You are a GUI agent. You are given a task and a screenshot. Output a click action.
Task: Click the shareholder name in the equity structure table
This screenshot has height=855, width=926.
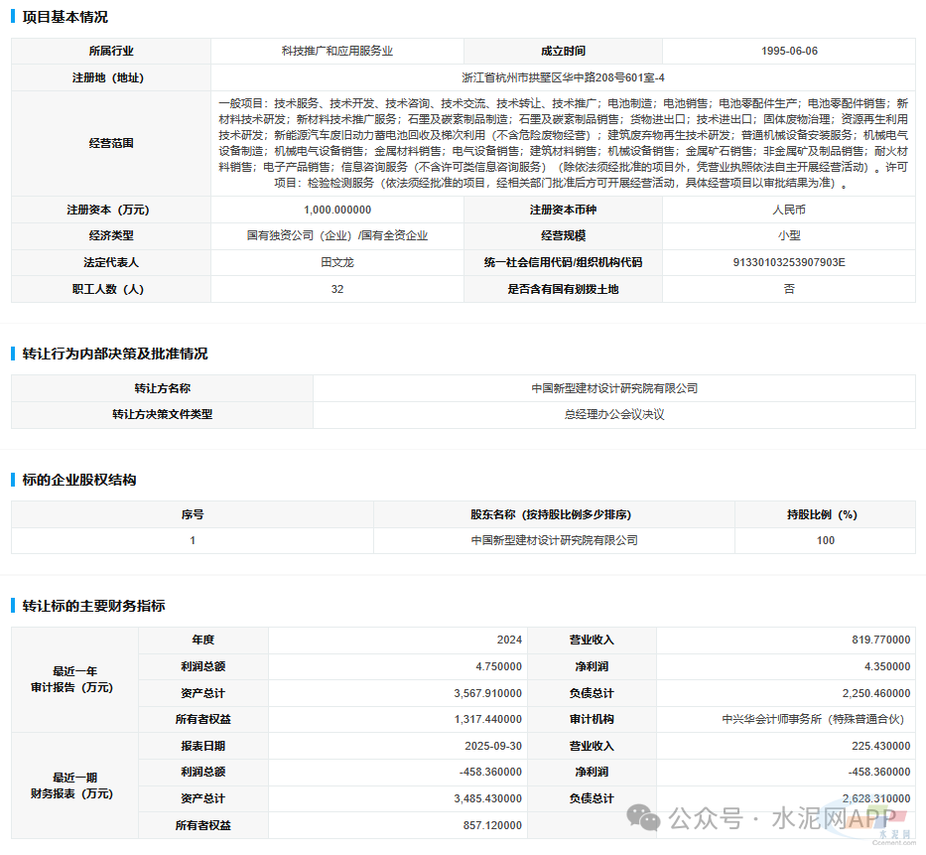(x=554, y=540)
